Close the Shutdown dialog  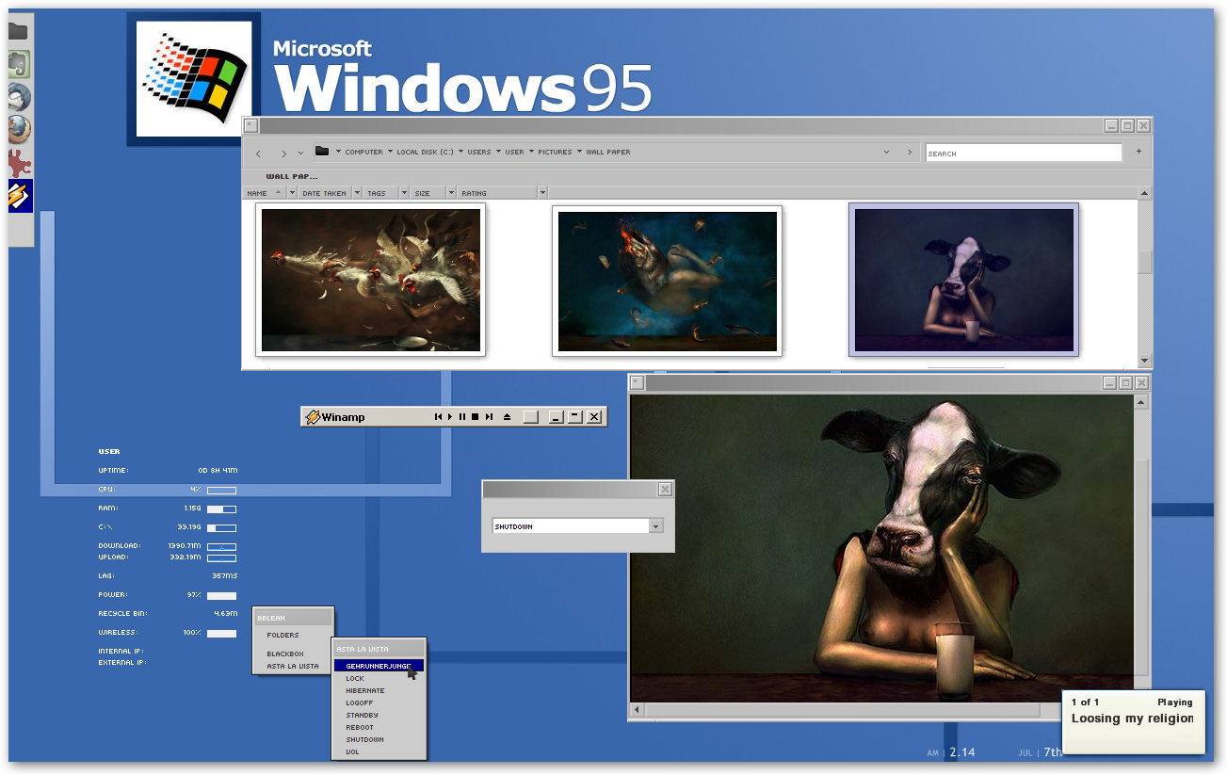point(665,489)
